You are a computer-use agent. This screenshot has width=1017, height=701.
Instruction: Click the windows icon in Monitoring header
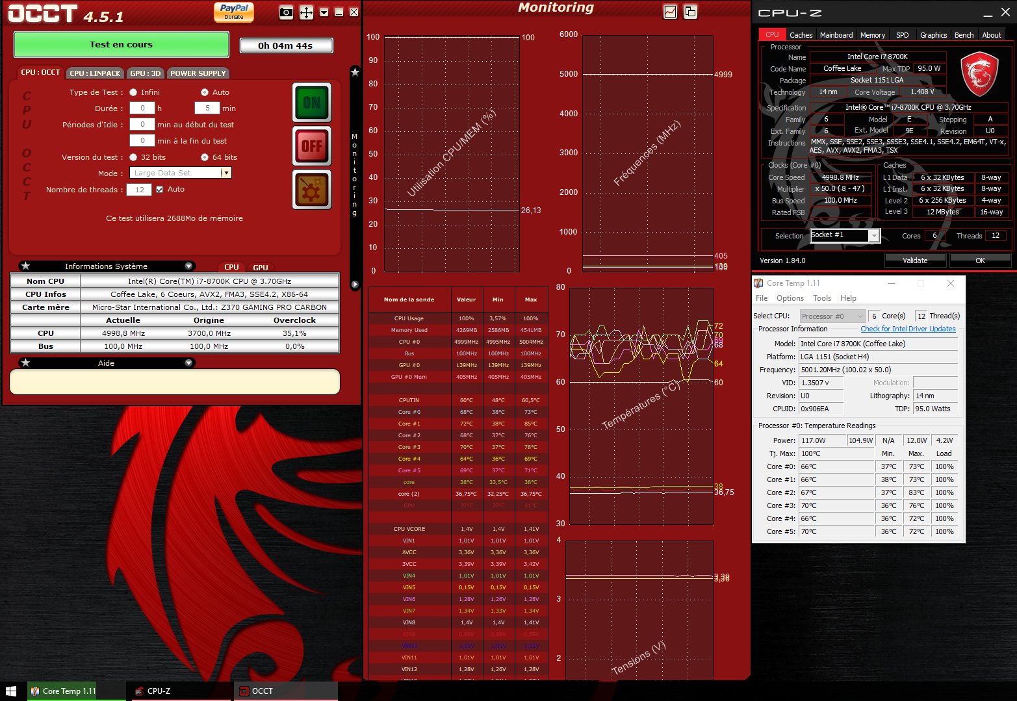pos(690,12)
